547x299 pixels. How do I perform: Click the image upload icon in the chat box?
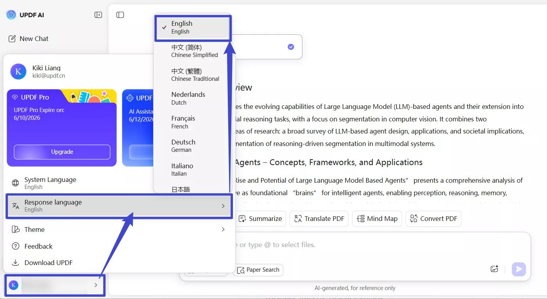pyautogui.click(x=494, y=269)
